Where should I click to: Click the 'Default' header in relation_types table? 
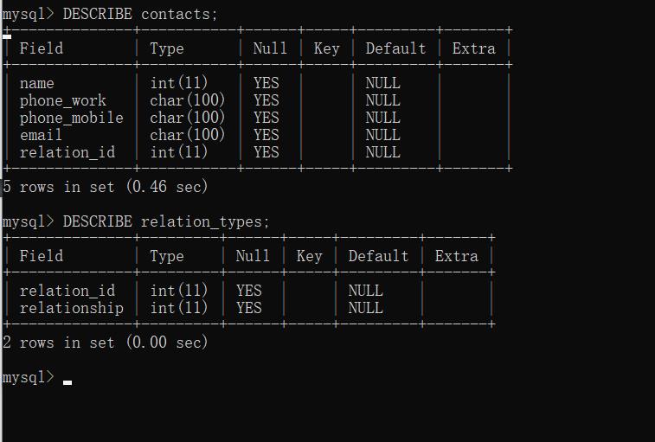point(378,256)
